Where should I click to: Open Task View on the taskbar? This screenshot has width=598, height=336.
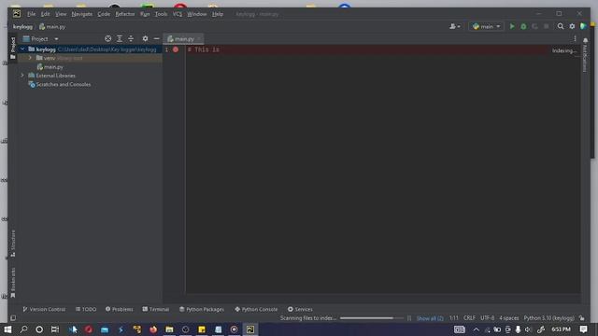click(55, 329)
